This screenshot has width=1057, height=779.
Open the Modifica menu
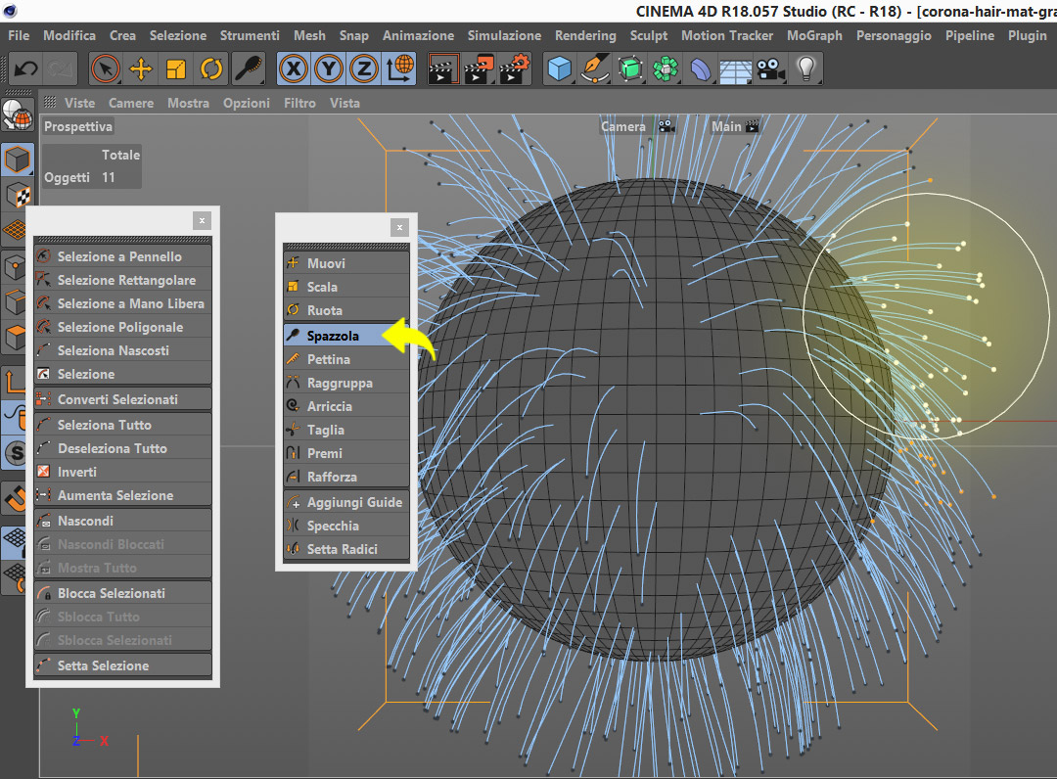69,35
